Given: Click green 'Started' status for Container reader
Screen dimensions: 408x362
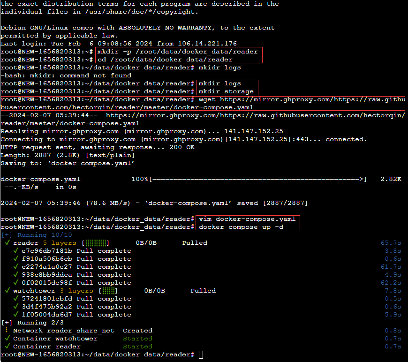Looking at the screenshot, I should 137,347.
